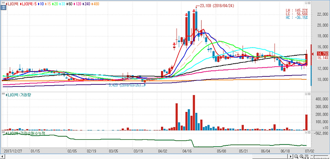Click the 04/02 date label

162,151
